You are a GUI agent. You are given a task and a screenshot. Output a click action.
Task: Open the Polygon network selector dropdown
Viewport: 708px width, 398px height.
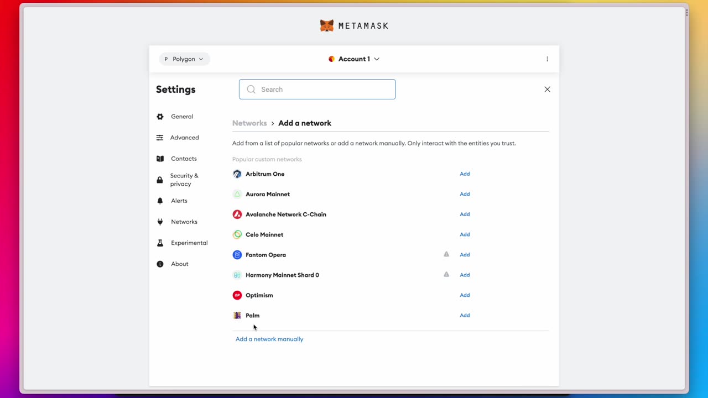(184, 59)
